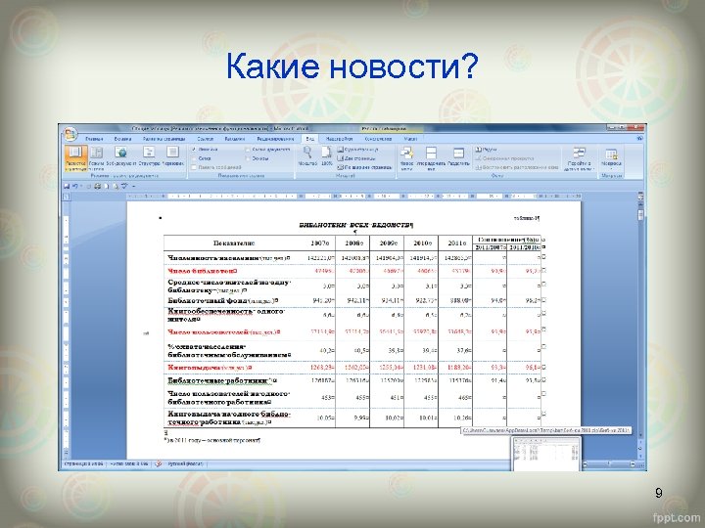The image size is (705, 528).
Task: Open the round Office button menu
Action: [x=70, y=134]
